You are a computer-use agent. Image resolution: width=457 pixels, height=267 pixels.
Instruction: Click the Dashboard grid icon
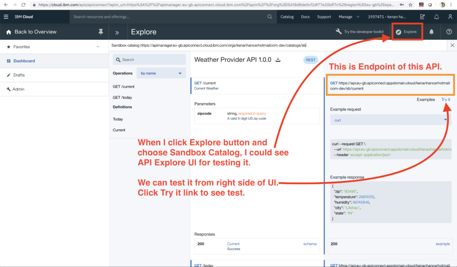click(8, 61)
